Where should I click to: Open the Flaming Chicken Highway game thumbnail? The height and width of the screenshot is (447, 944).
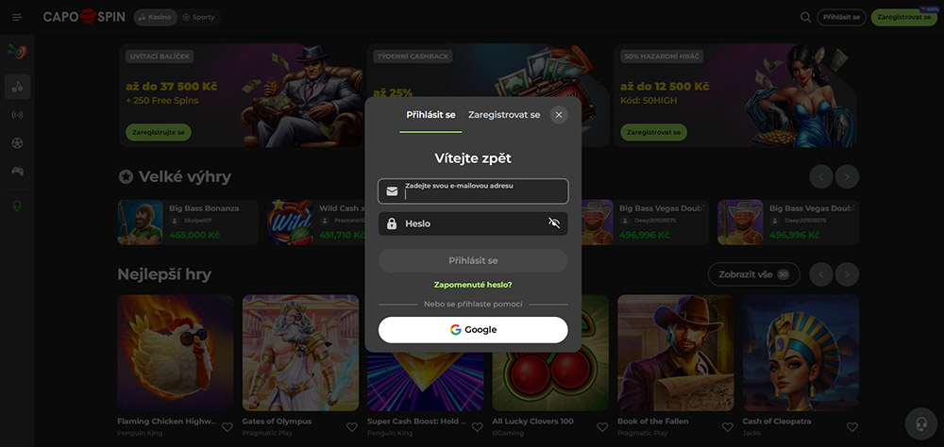176,353
